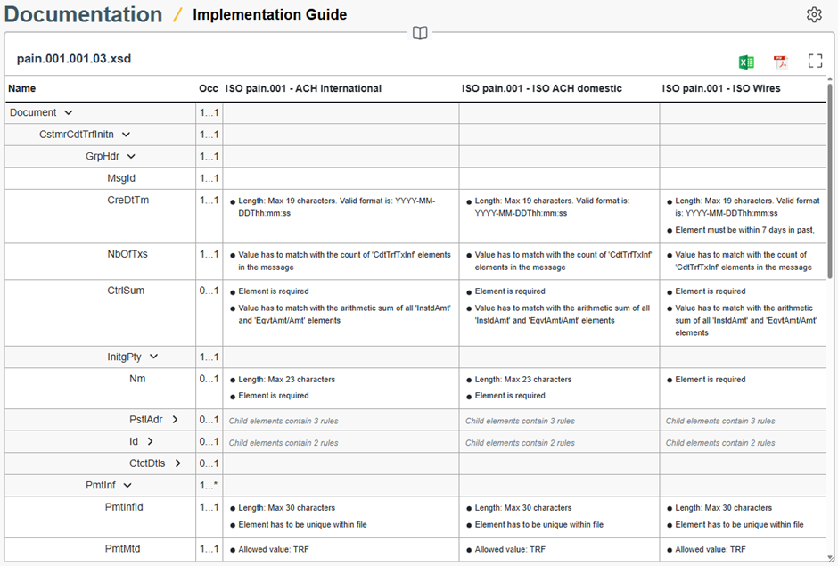The width and height of the screenshot is (838, 566).
Task: Select the CreDtTm tree row
Action: (x=128, y=201)
